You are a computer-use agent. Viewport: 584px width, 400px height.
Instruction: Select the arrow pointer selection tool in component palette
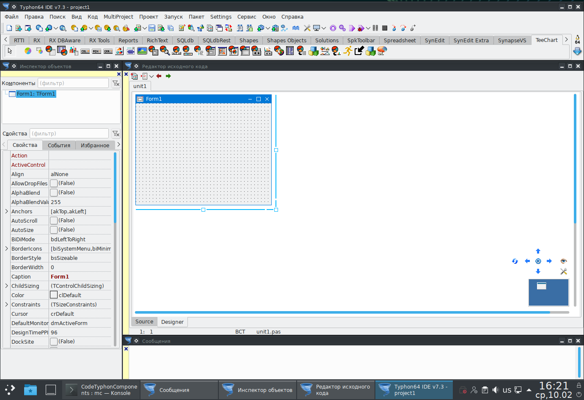pos(10,51)
